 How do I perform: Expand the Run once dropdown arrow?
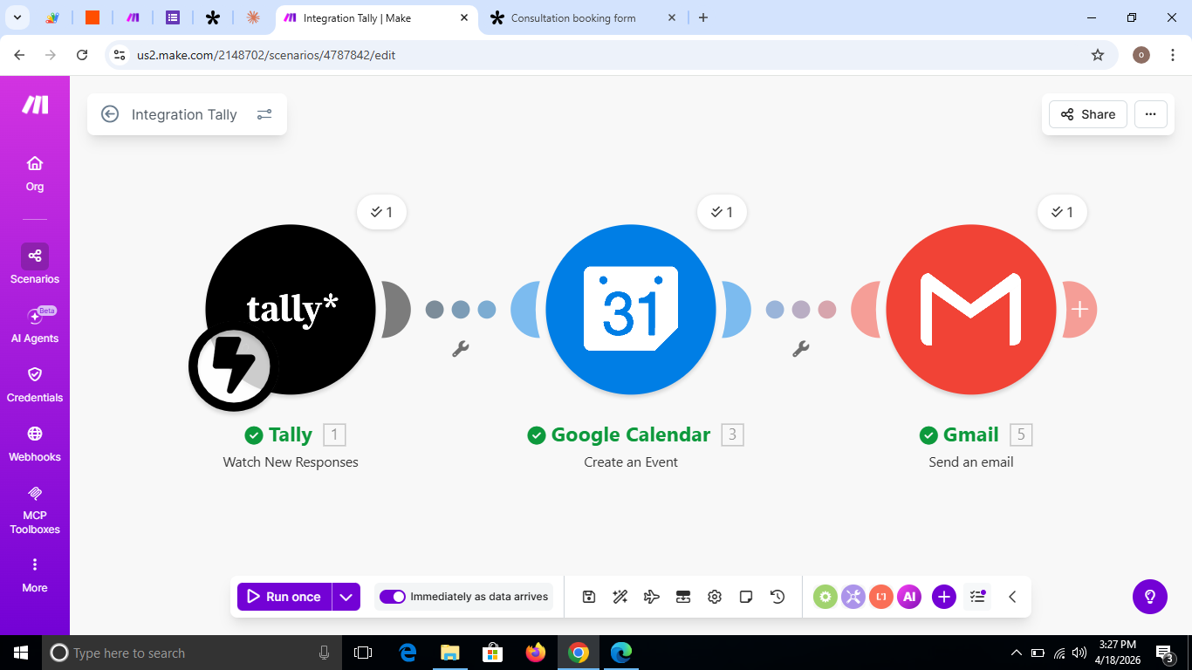tap(346, 597)
